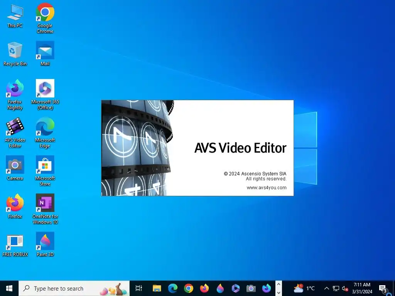395x296 pixels.
Task: Click the Microsoft Store desktop icon
Action: click(45, 171)
